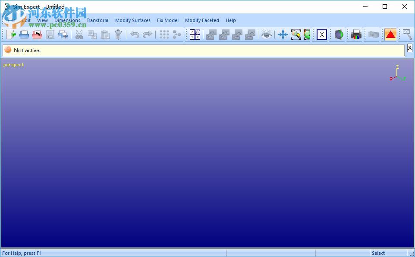
Task: Toggle the points grid display icon
Action: click(164, 35)
